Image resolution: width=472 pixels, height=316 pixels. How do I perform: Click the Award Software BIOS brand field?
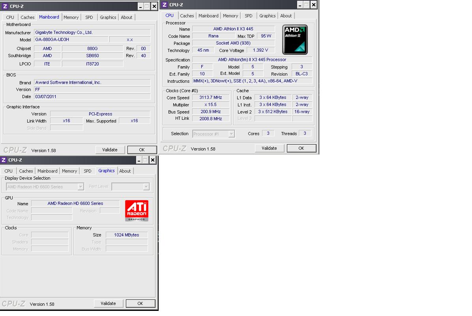(x=92, y=82)
